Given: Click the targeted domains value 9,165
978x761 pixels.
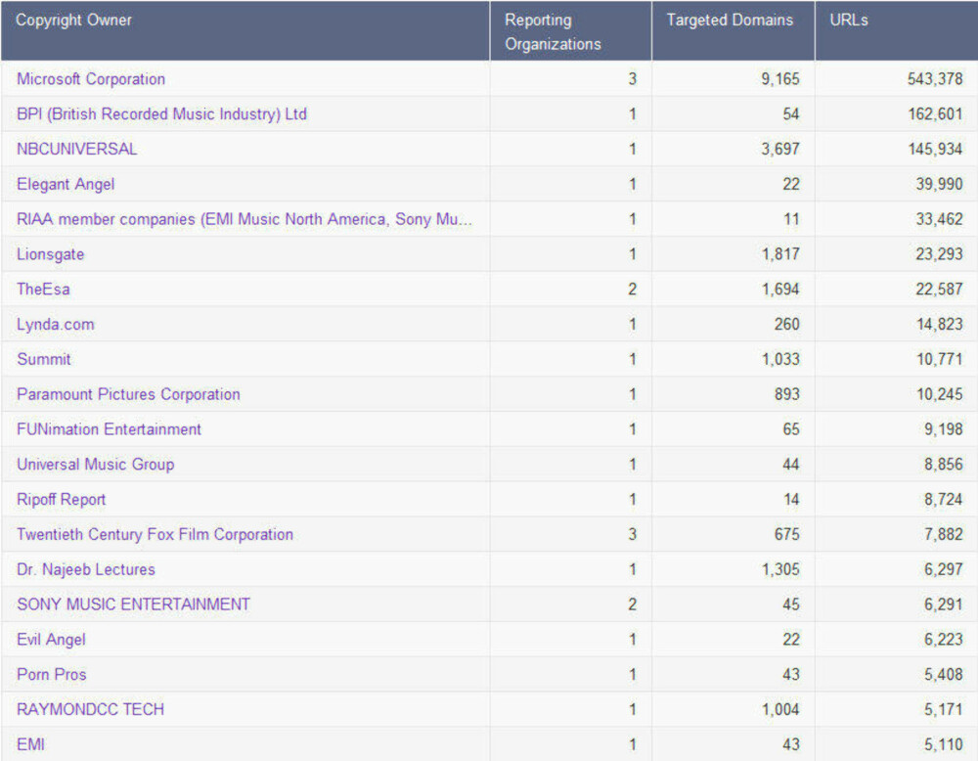Looking at the screenshot, I should (780, 79).
